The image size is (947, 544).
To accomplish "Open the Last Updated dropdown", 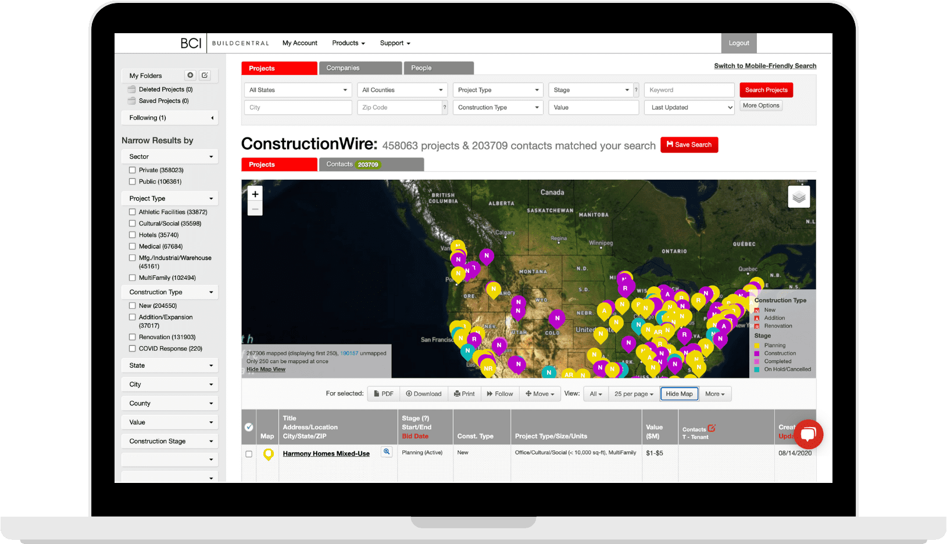I will click(x=689, y=108).
